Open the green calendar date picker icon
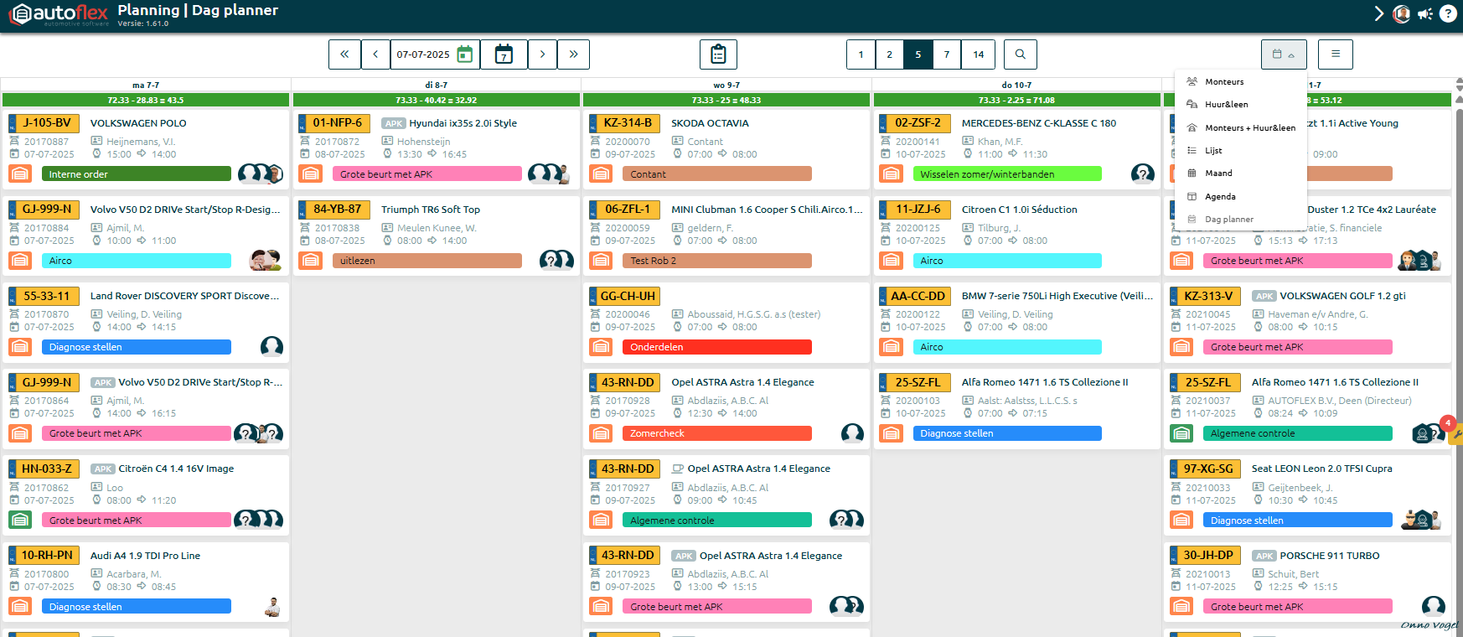 pos(465,54)
